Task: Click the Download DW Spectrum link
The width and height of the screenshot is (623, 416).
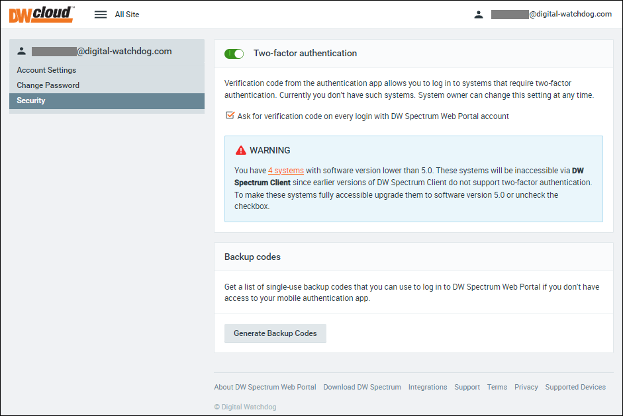Action: tap(362, 387)
